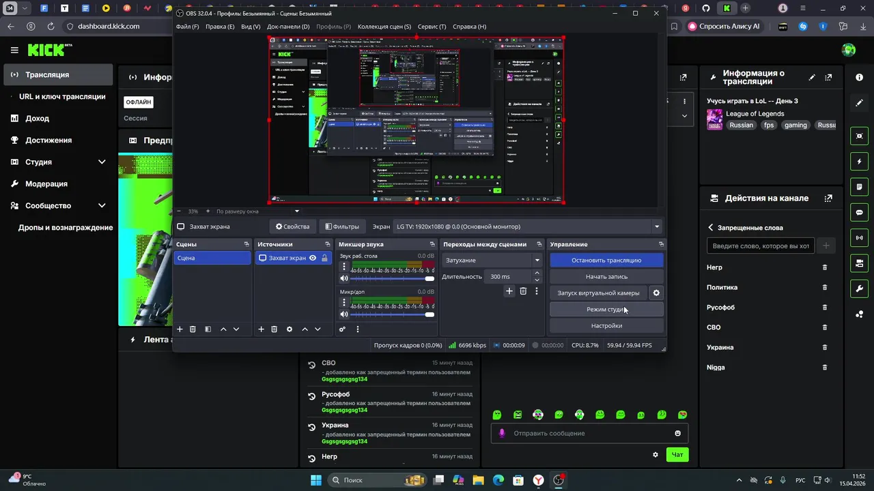Open Экран monitor selection dropdown
Viewport: 874px width, 491px height.
pyautogui.click(x=528, y=226)
